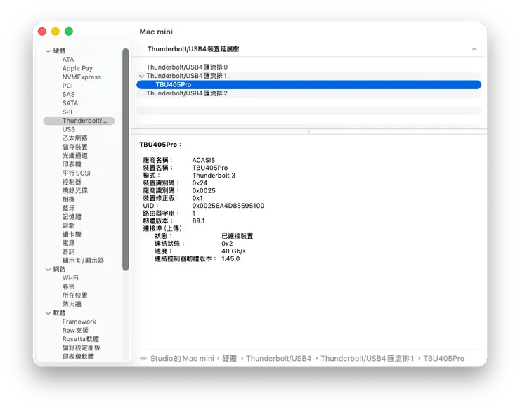Screen dimensions: 520x410
Task: Click the firmware version 69.1 value
Action: (x=198, y=221)
